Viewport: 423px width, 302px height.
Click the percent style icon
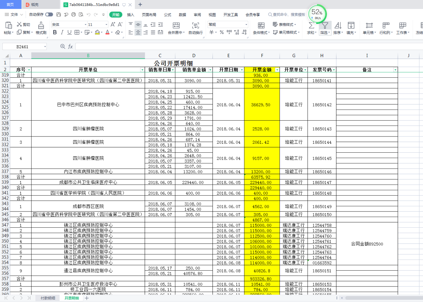click(x=221, y=32)
